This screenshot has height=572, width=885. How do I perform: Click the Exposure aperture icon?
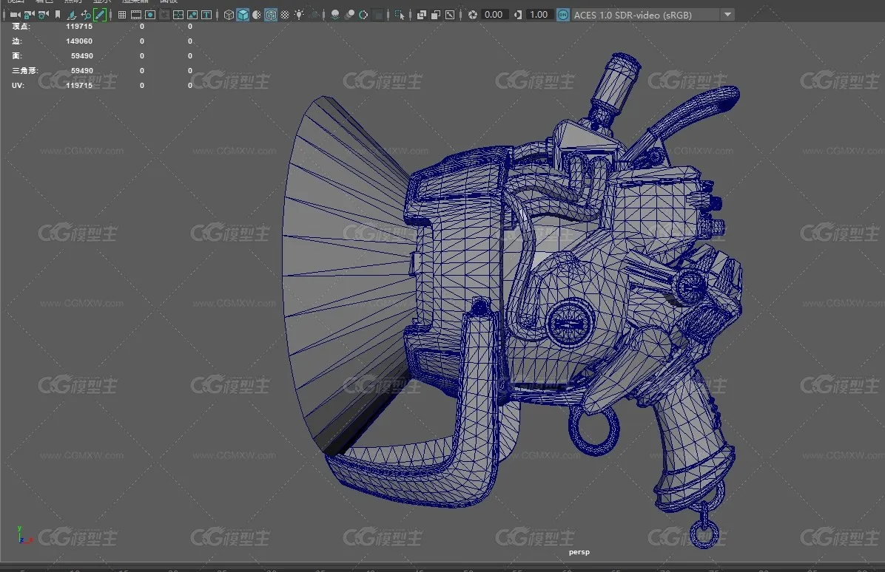point(472,15)
